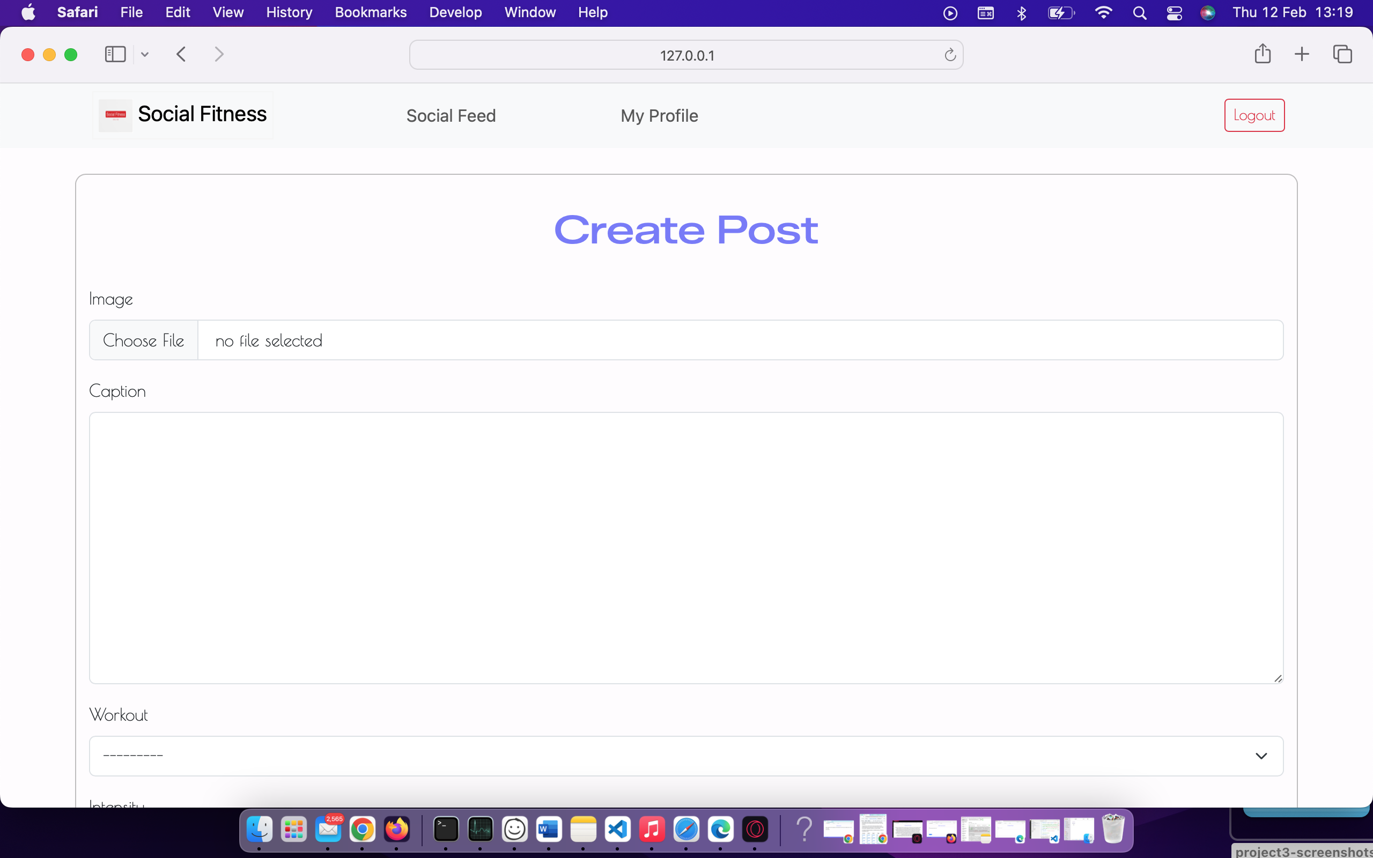Open Spotlight search from the menu bar

tap(1140, 12)
